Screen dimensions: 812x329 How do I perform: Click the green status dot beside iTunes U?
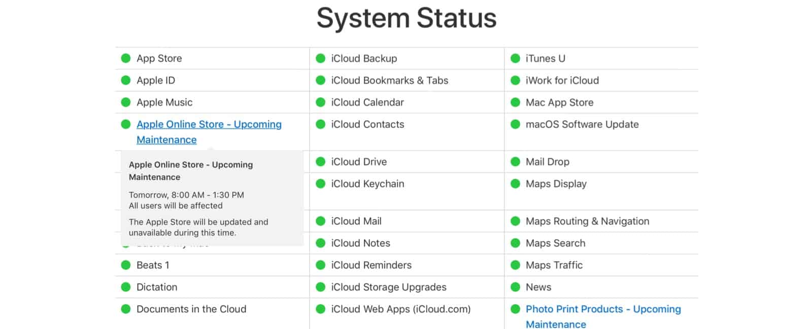[516, 58]
